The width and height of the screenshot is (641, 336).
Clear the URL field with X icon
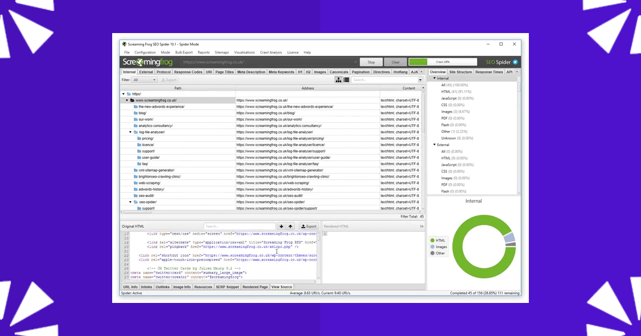356,62
